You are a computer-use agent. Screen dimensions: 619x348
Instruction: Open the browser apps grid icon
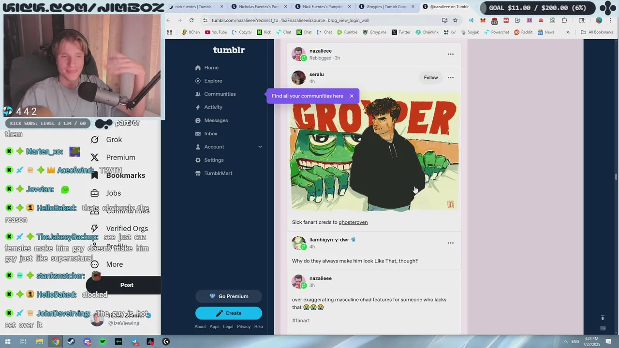[170, 32]
